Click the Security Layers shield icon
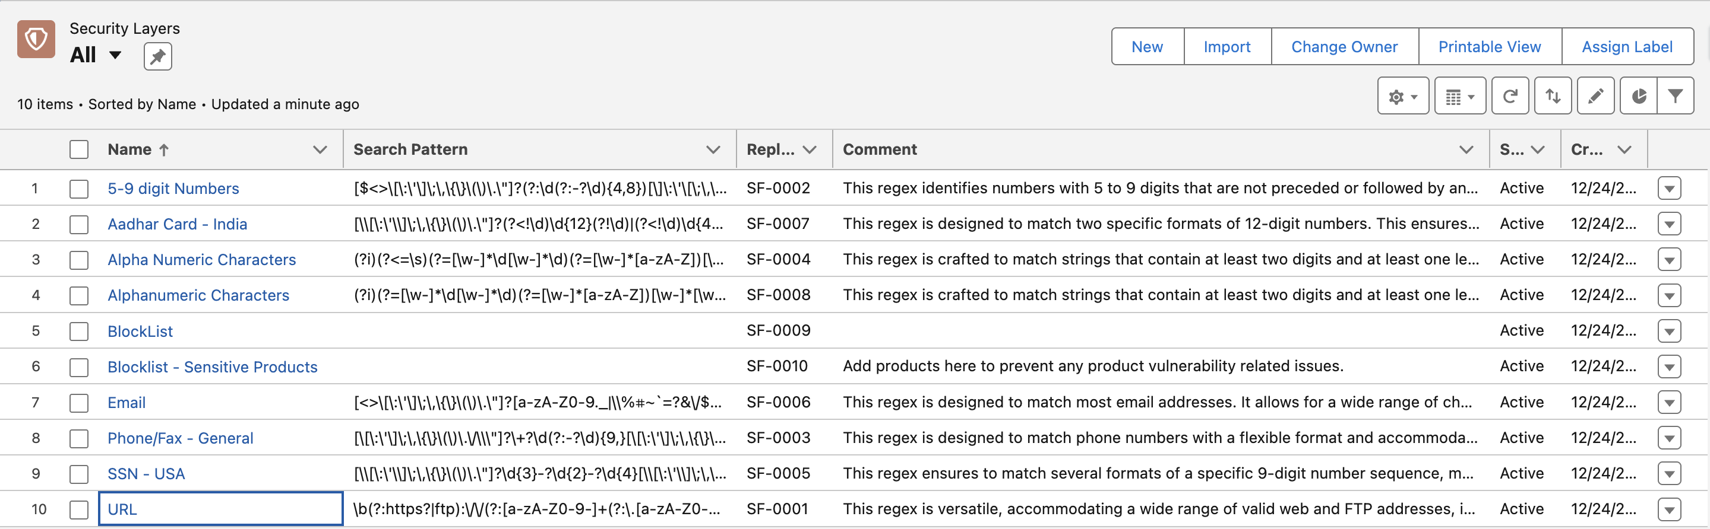1710x529 pixels. (36, 39)
